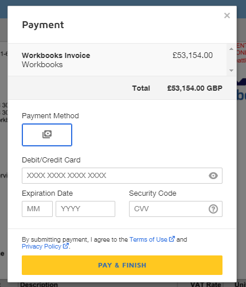Focus the CVV security code field
Image resolution: width=246 pixels, height=287 pixels.
(175, 209)
